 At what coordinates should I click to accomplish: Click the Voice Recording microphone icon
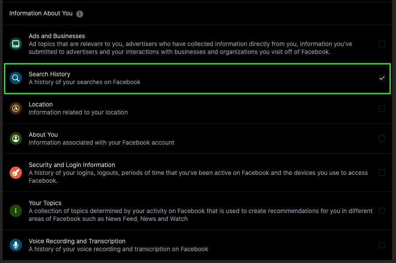(16, 245)
